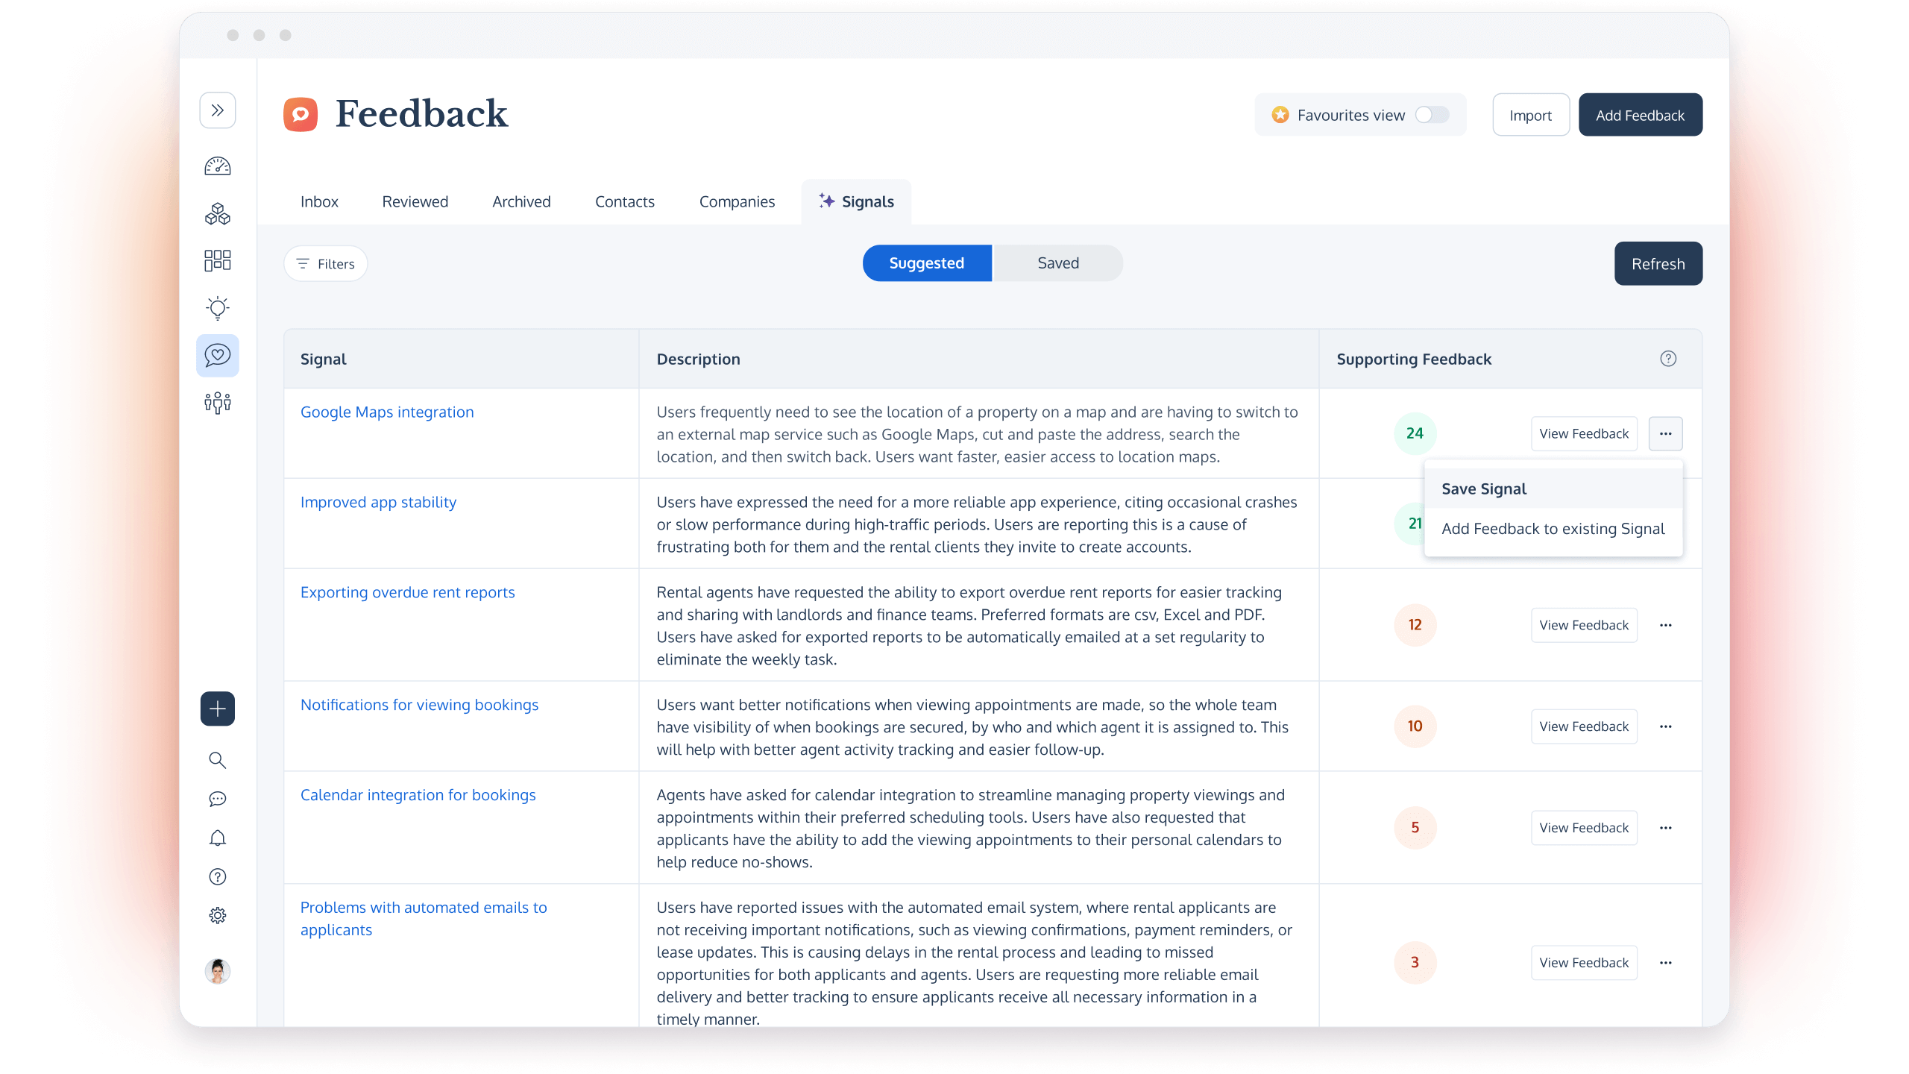The height and width of the screenshot is (1074, 1909).
Task: Open Notifications for viewing bookings signal
Action: tap(419, 706)
